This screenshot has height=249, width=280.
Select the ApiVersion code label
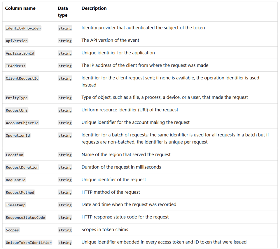(17, 41)
